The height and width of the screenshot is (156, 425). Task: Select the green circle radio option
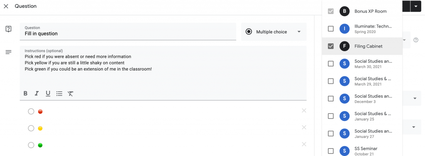click(31, 145)
